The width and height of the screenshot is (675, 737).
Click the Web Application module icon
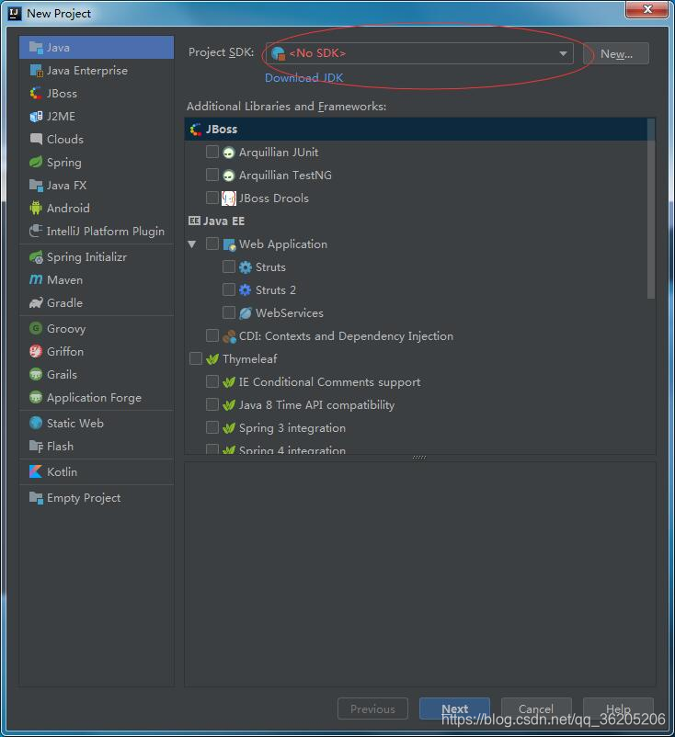point(229,244)
